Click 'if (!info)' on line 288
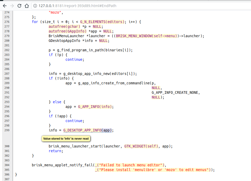251x181 pixels. 59,78
